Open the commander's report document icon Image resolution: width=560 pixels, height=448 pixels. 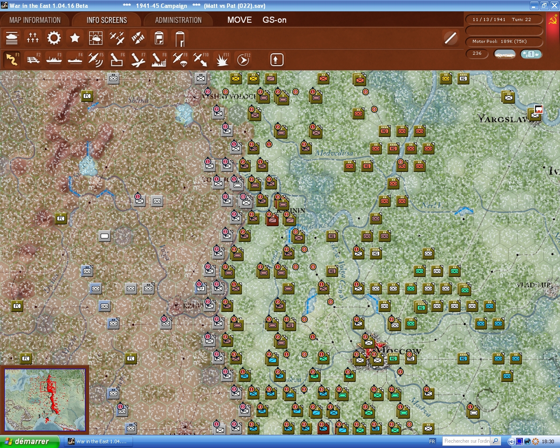point(159,38)
